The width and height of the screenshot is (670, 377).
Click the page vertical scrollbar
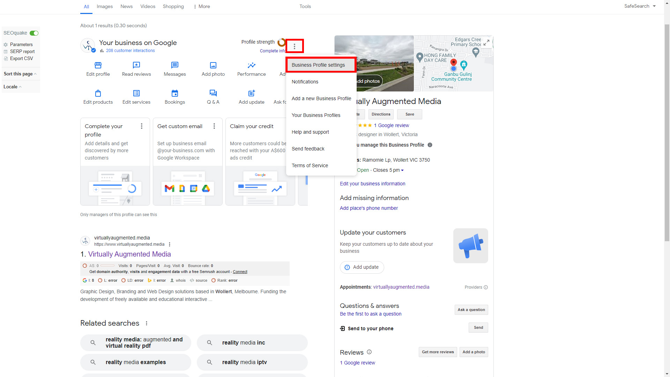667,133
